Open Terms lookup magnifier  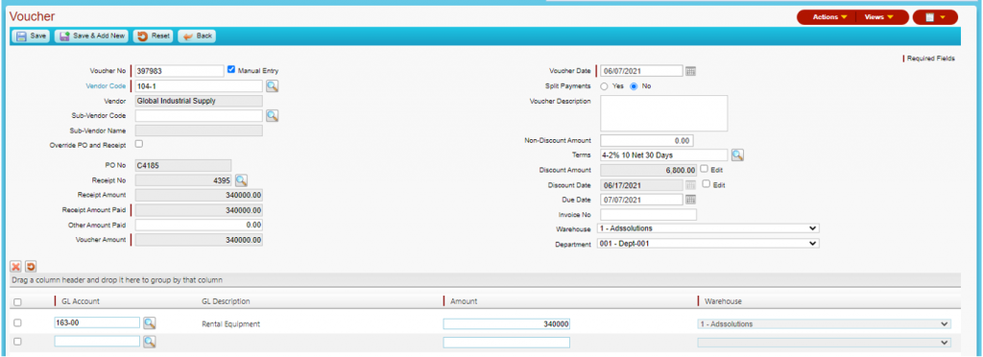click(x=737, y=155)
